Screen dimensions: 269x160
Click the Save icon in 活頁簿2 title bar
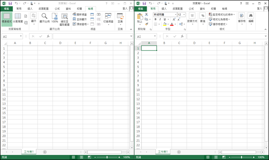click(10, 3)
